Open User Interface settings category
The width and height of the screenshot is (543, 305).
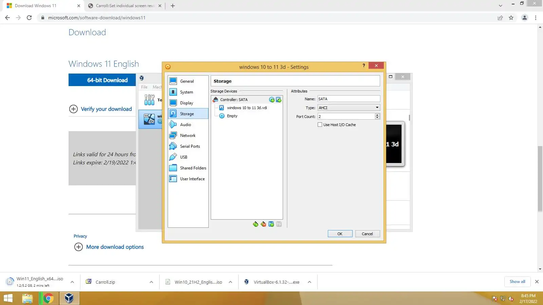[188, 179]
